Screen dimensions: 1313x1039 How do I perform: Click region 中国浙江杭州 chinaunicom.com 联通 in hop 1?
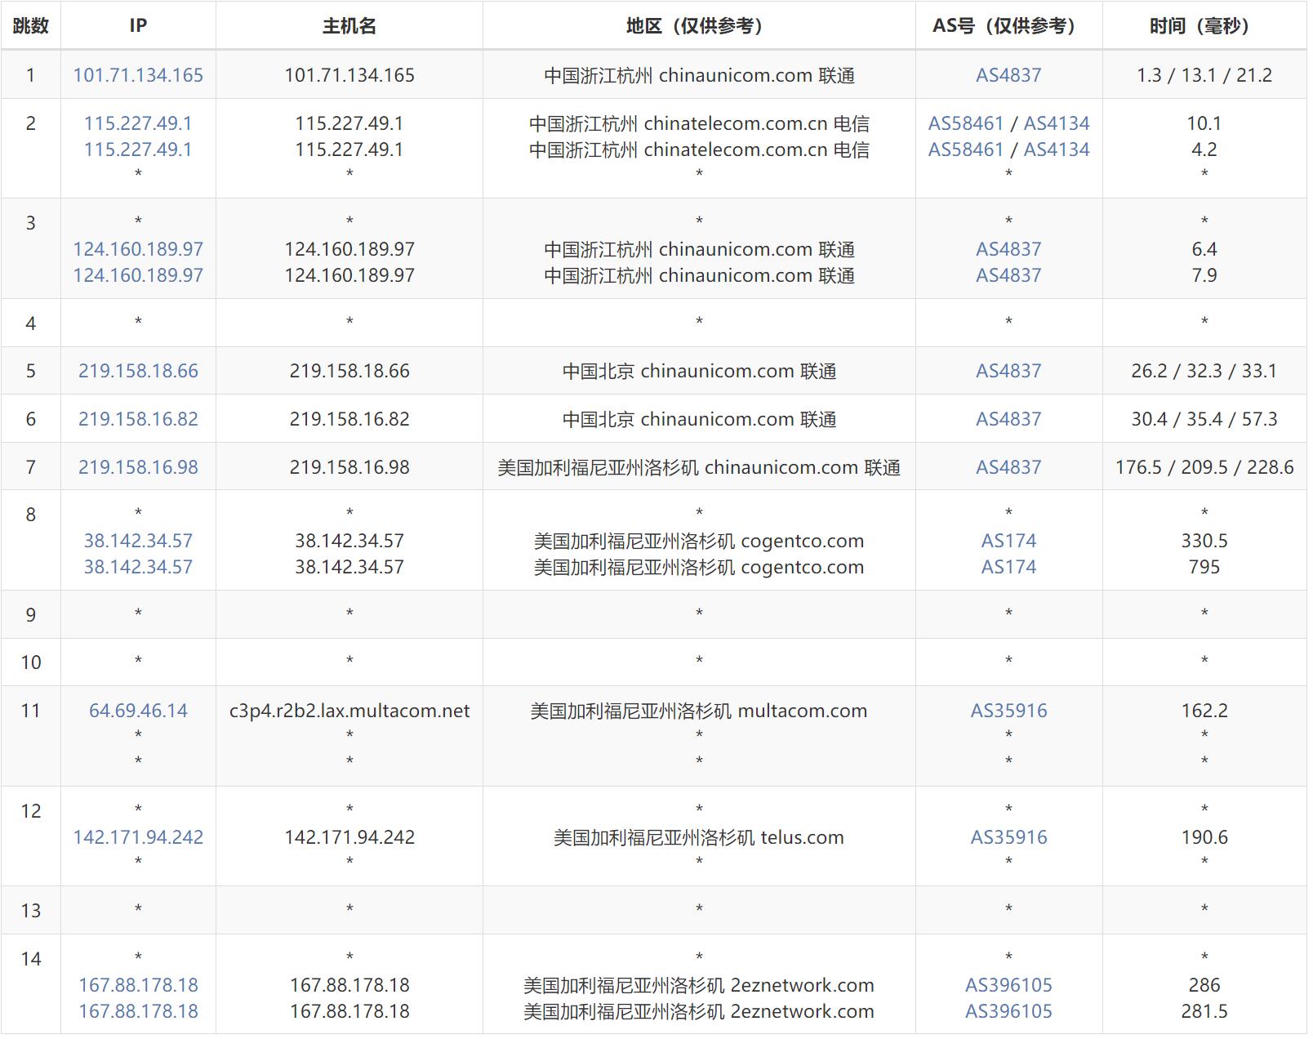699,75
